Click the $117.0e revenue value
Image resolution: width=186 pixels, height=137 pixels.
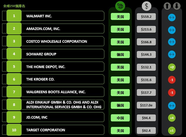[x=146, y=105]
